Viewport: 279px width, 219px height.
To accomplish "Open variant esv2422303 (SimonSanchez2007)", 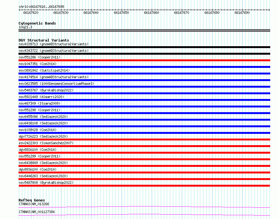I will tap(46, 143).
